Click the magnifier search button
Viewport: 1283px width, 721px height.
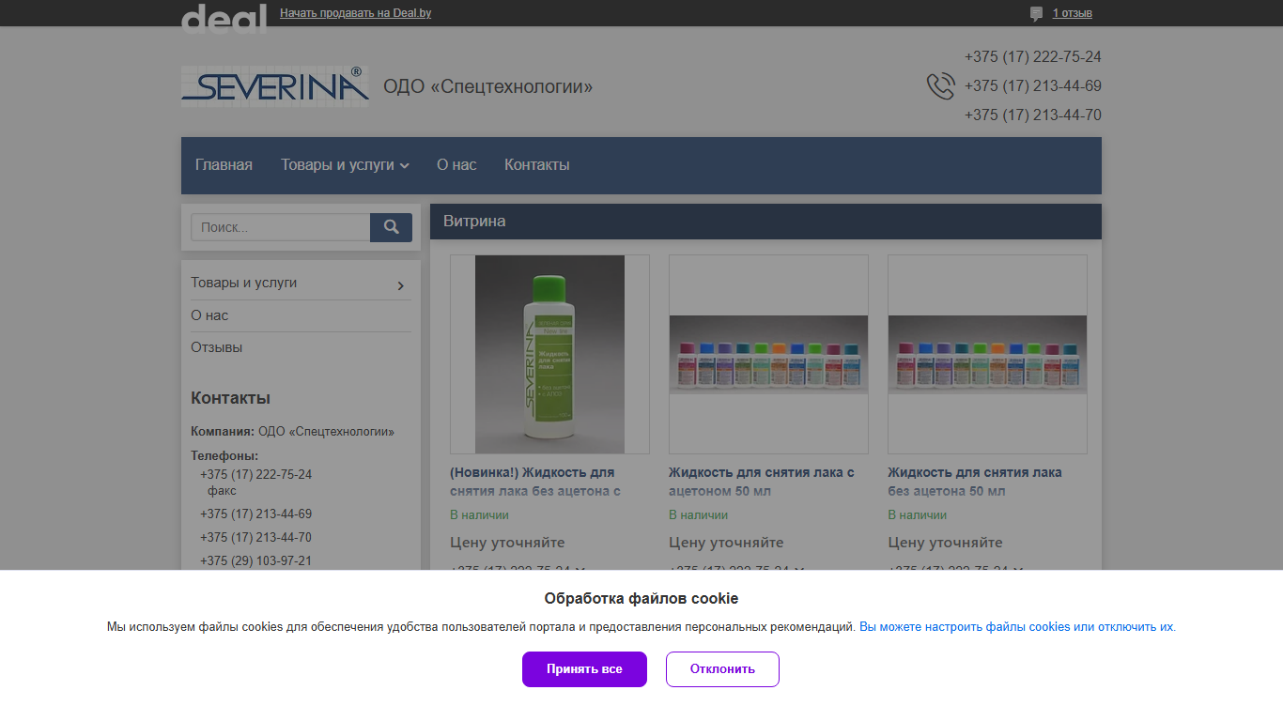pos(391,227)
